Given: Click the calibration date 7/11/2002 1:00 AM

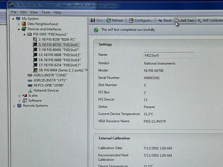Looking at the screenshot, I should click(157, 148).
